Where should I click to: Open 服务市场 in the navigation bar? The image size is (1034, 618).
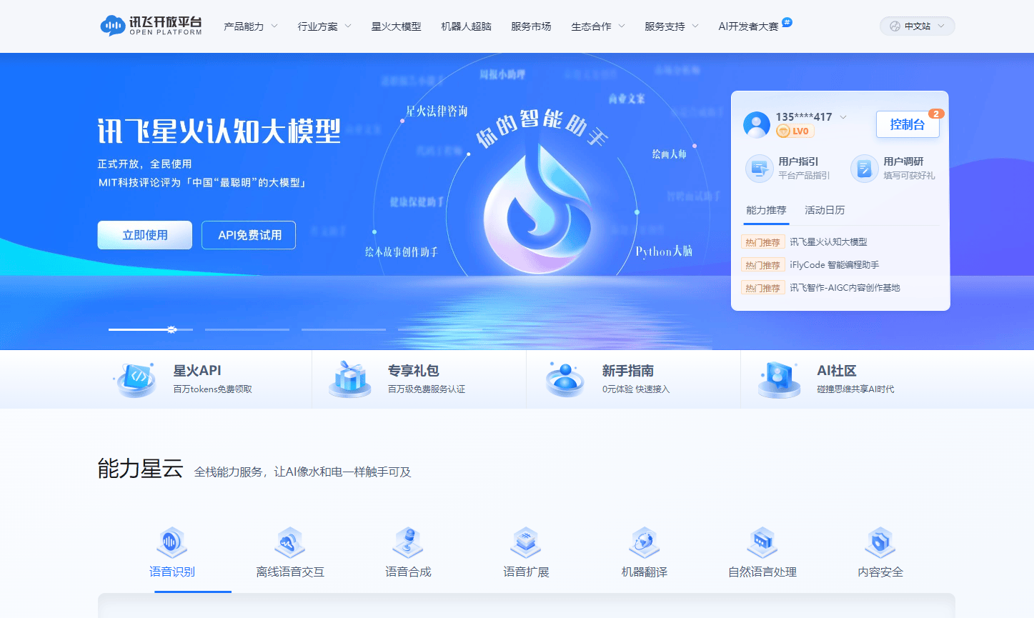coord(531,26)
